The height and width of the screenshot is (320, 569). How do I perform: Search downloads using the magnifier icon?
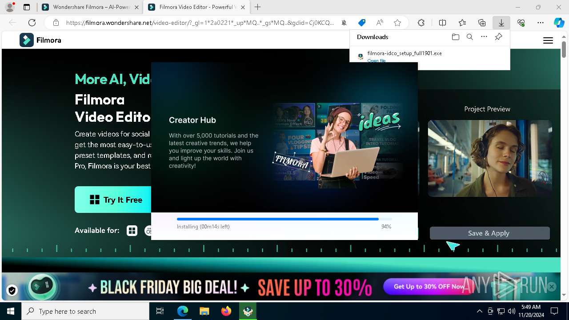(469, 37)
